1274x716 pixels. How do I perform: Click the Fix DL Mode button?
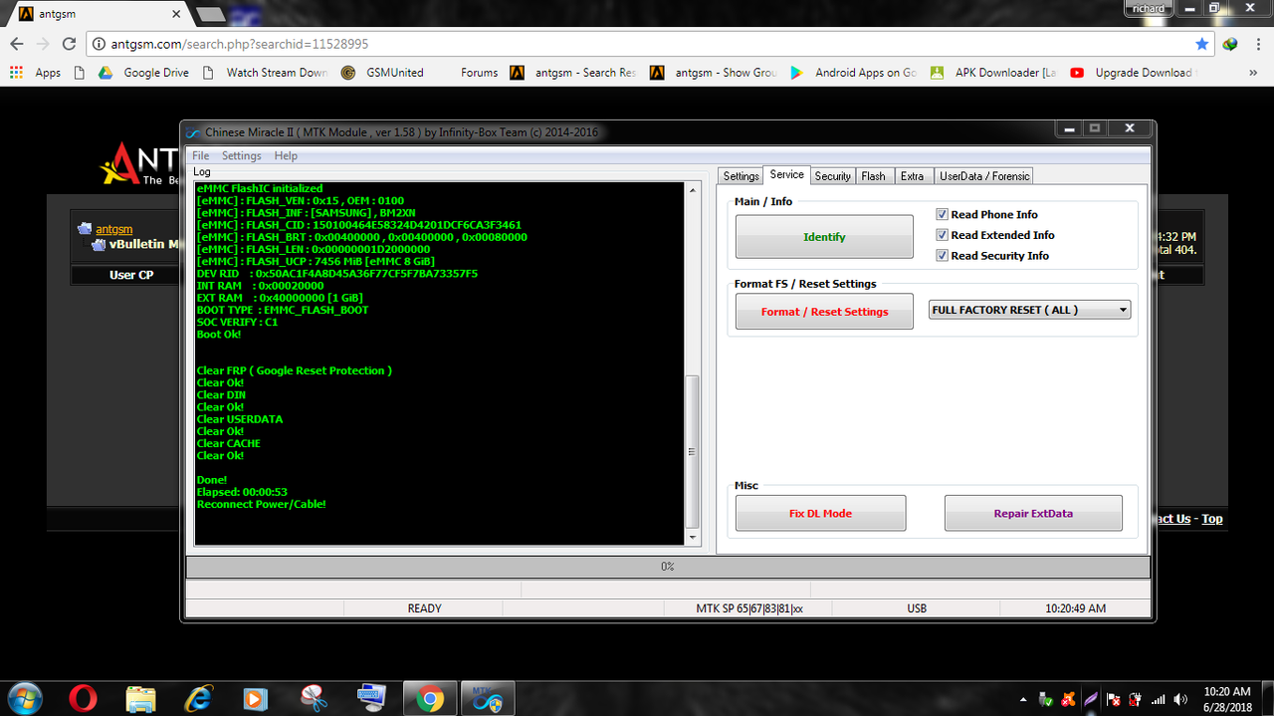[x=820, y=514]
